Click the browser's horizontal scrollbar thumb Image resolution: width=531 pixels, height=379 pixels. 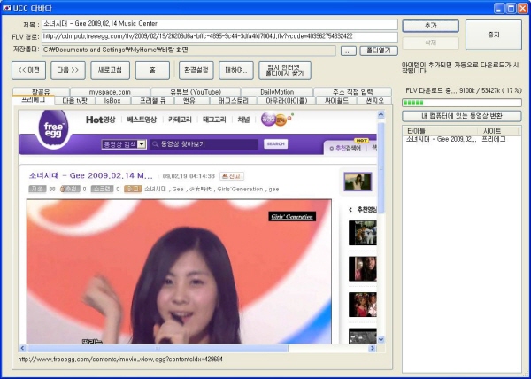[158, 348]
